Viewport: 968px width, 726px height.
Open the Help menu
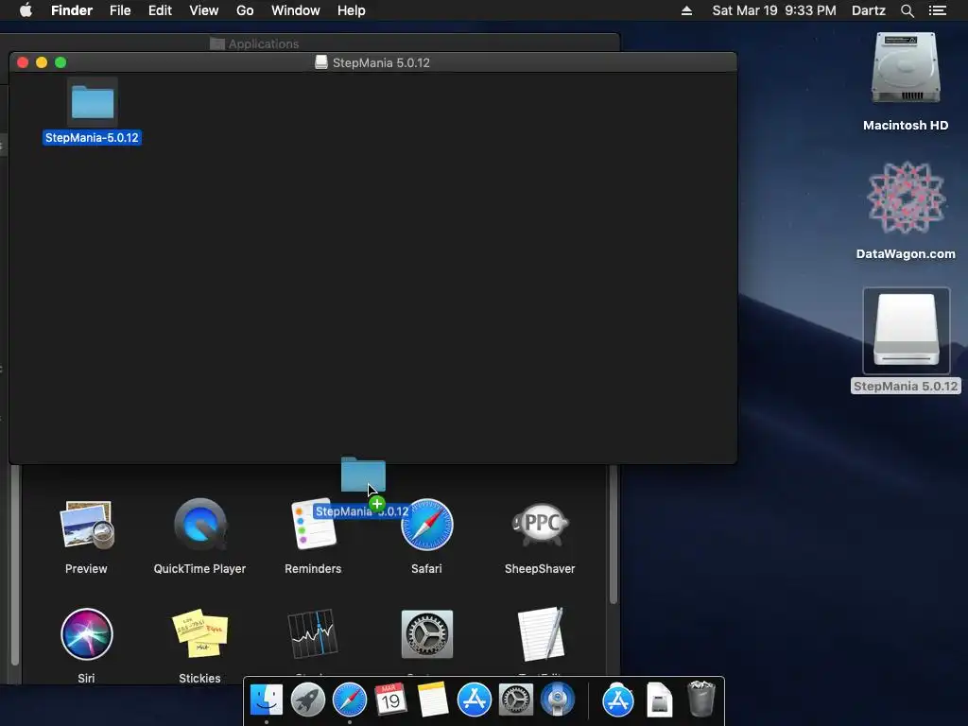(x=352, y=10)
